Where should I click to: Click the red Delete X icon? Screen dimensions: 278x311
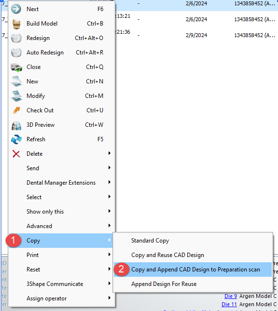click(16, 154)
